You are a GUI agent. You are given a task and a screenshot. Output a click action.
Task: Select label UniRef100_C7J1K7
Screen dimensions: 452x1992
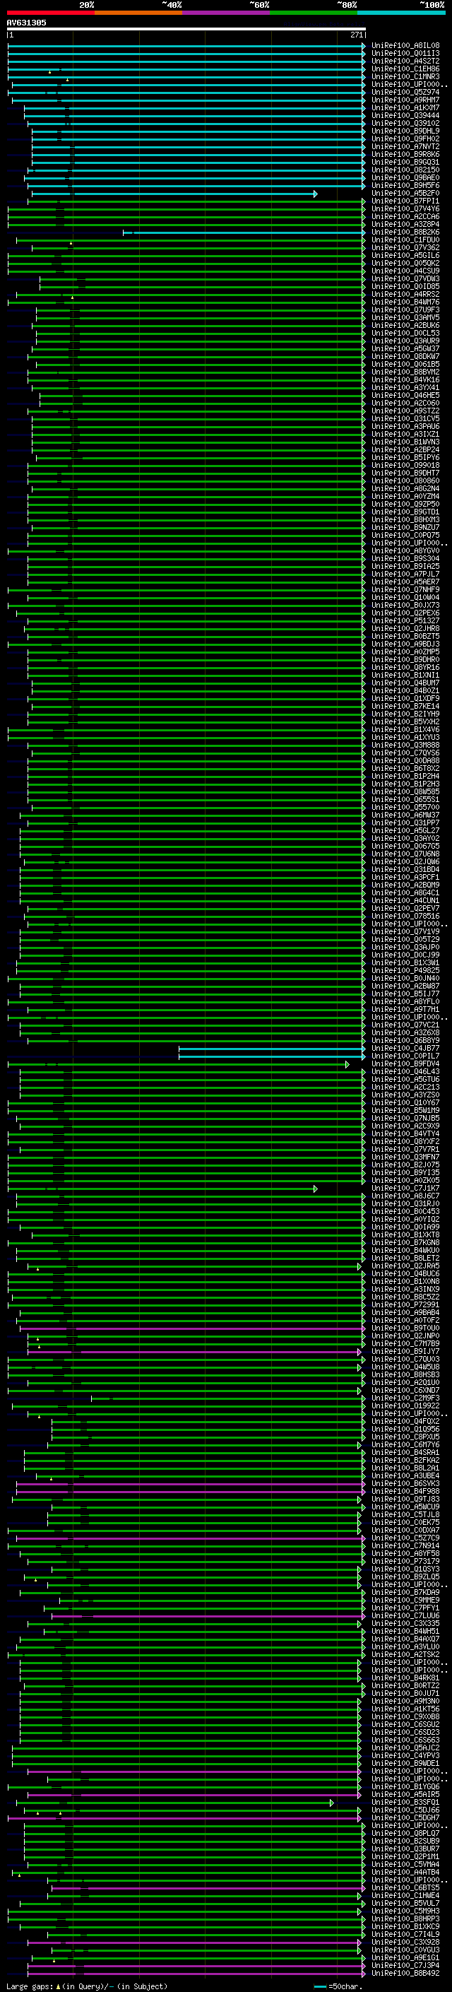[x=405, y=1188]
